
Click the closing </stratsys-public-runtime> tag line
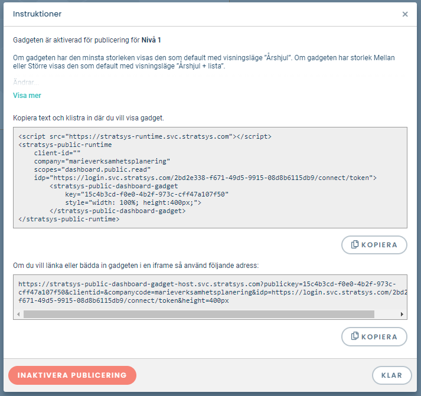(x=69, y=219)
